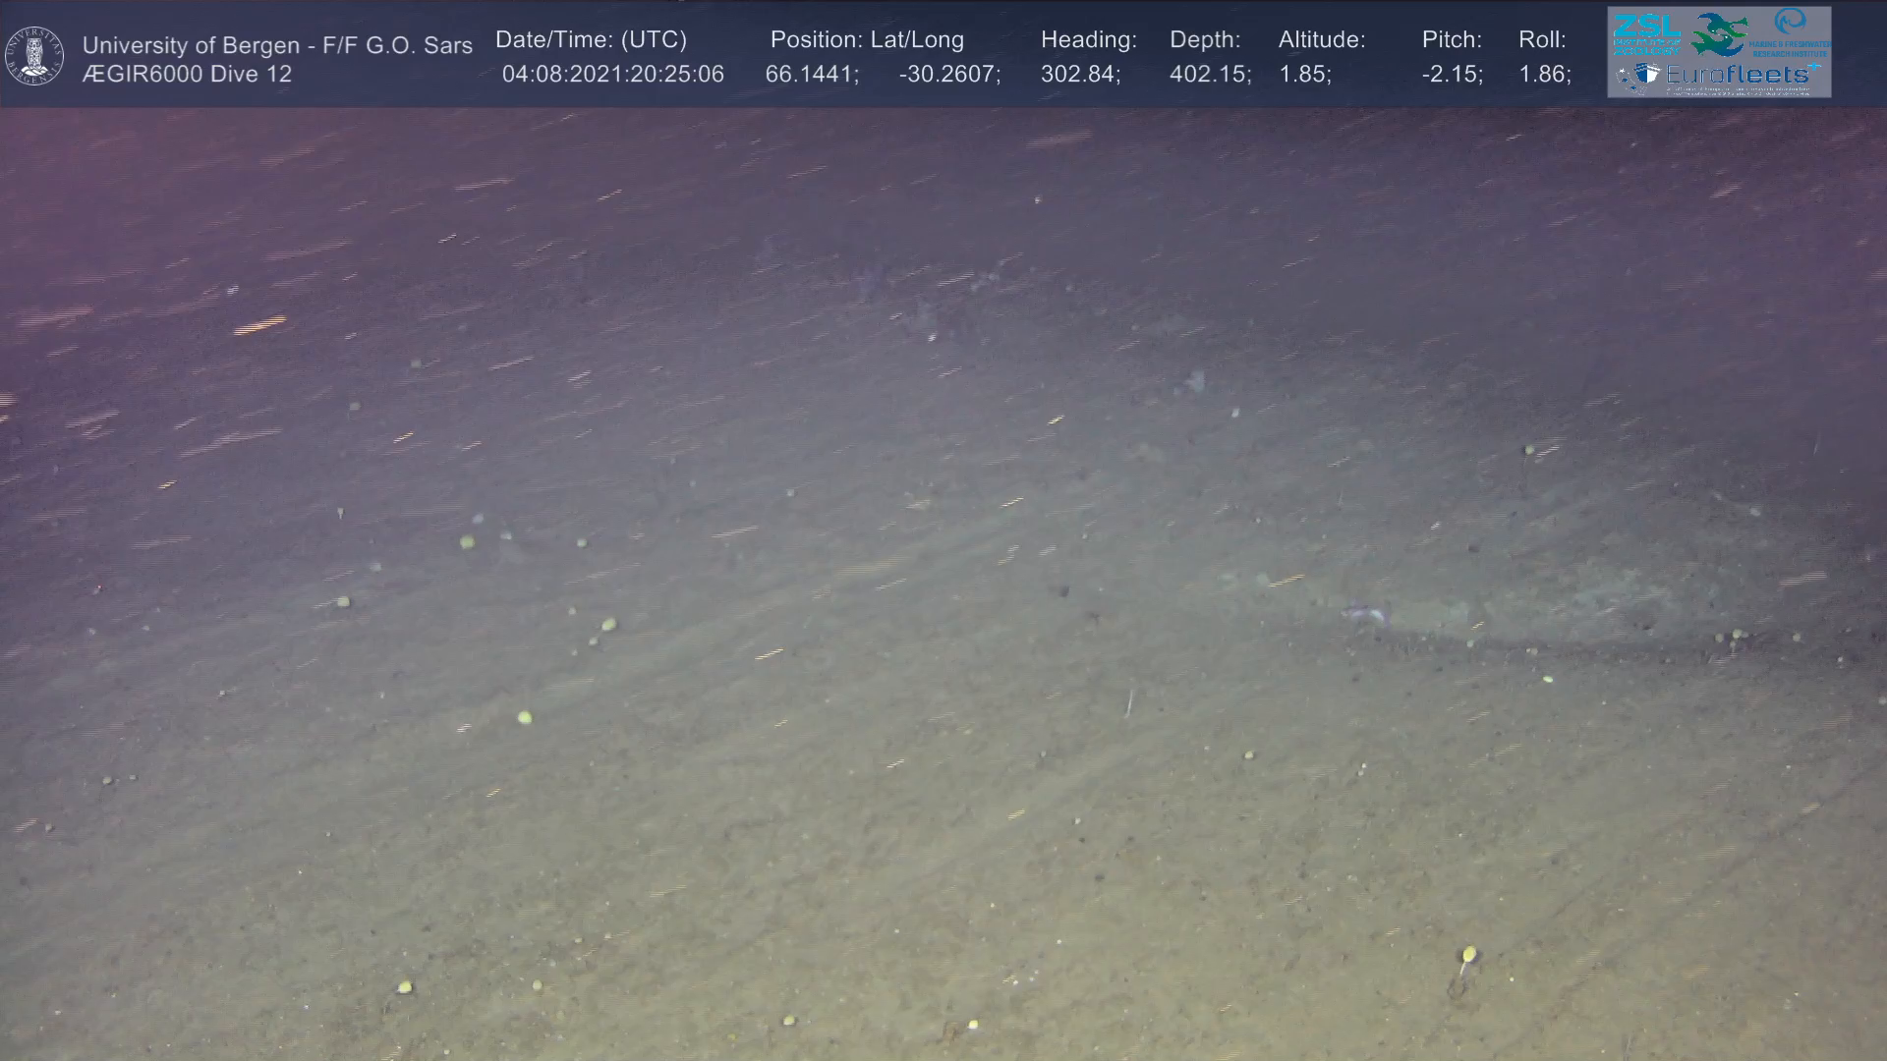Viewport: 1887px width, 1061px height.
Task: Click the pitch value -2.15
Action: click(1452, 75)
